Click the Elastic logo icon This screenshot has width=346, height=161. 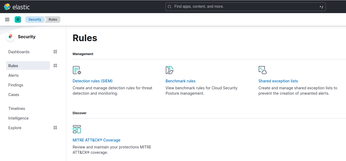click(x=7, y=7)
